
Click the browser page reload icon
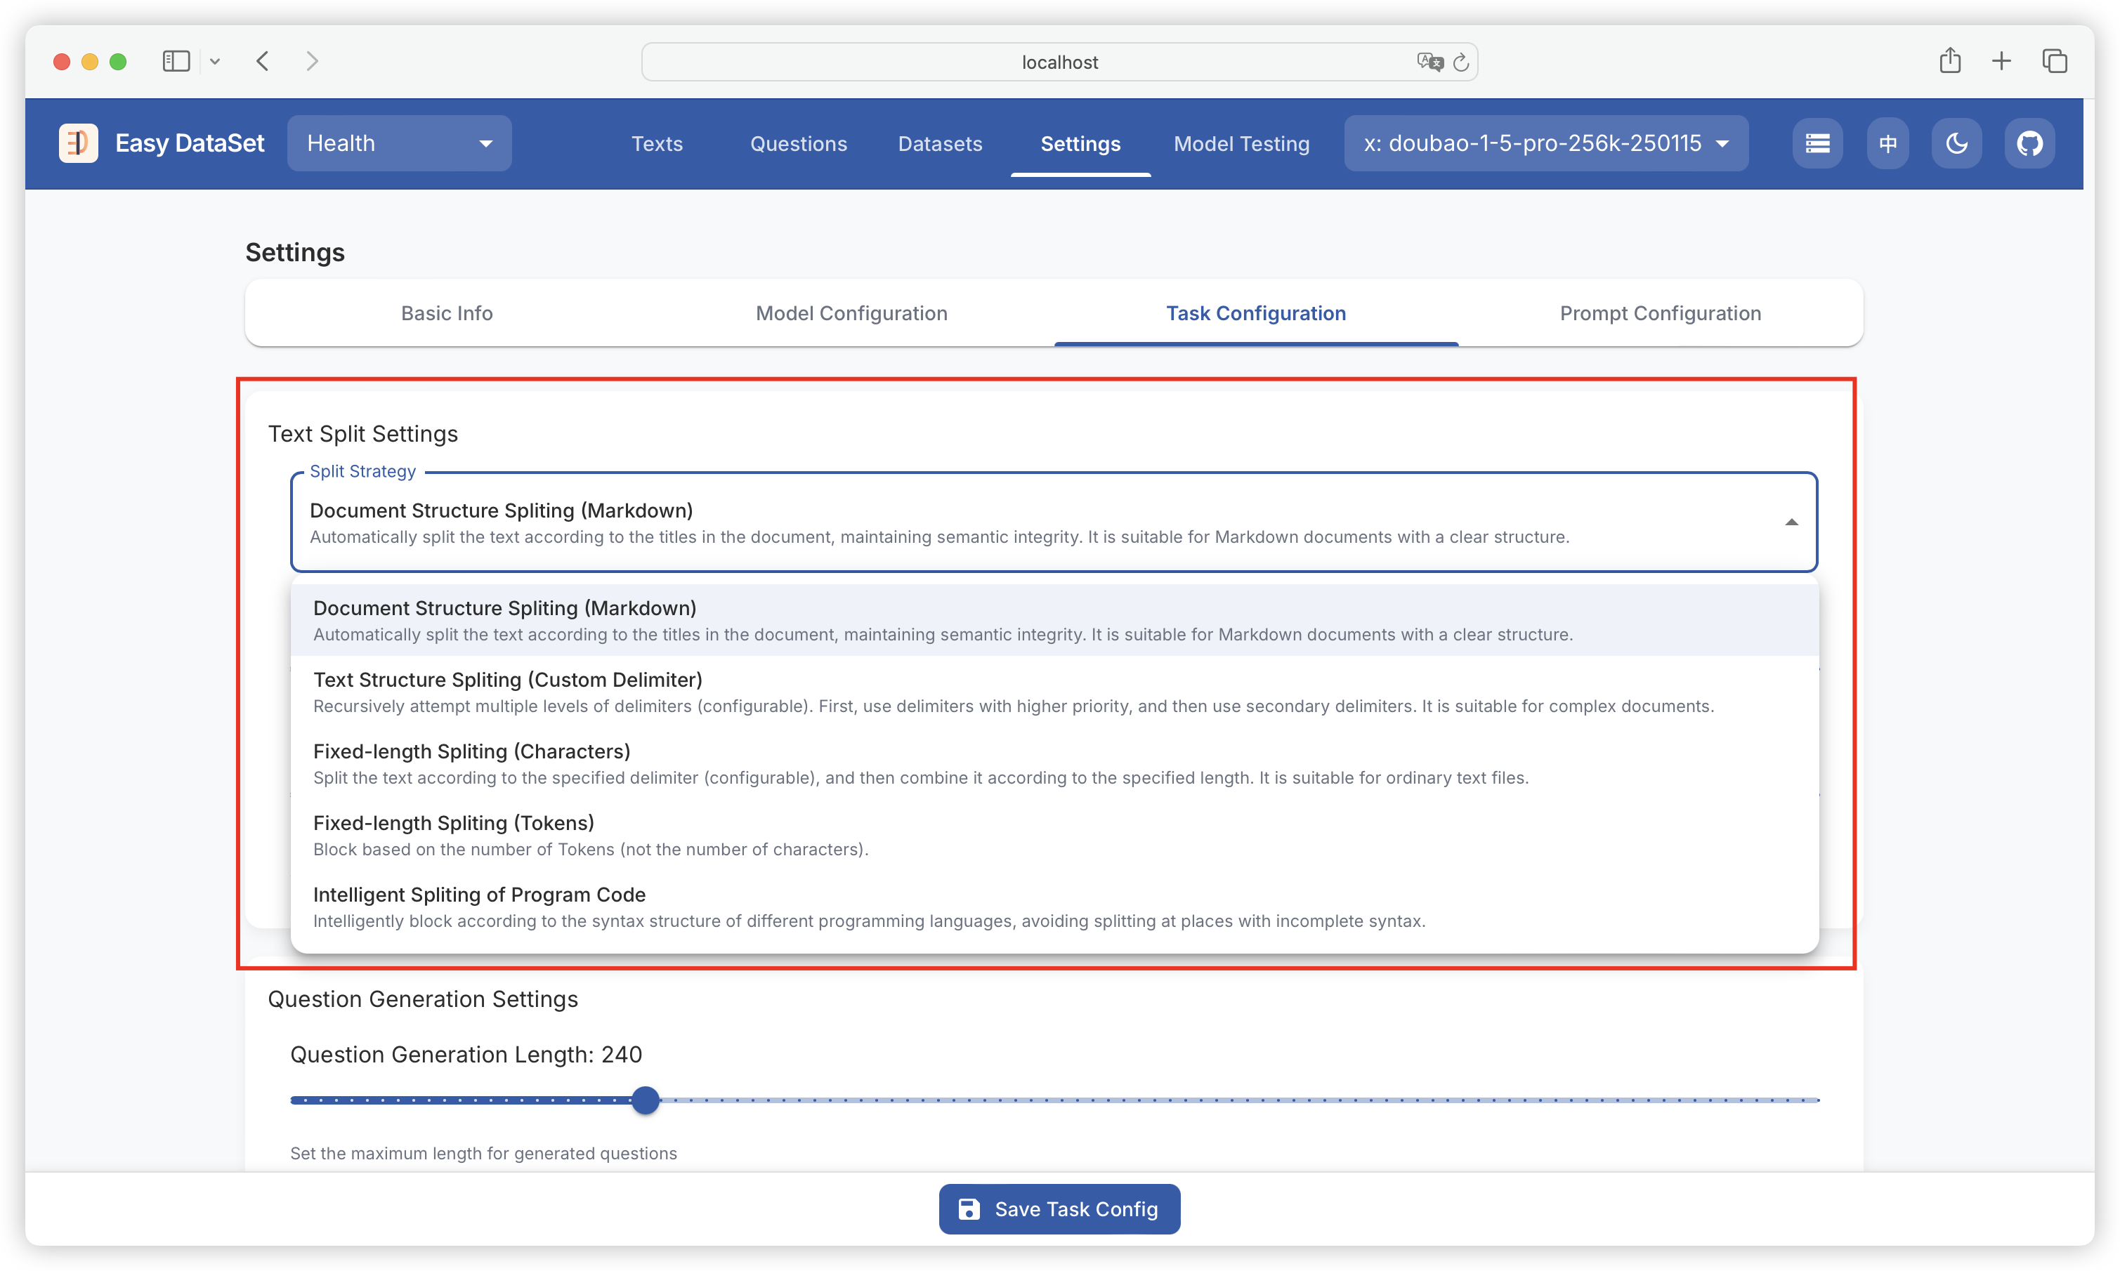tap(1461, 62)
